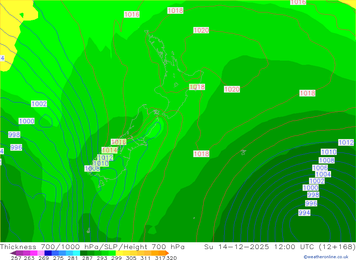Click the legend value 299
The image size is (356, 260).
point(116,258)
